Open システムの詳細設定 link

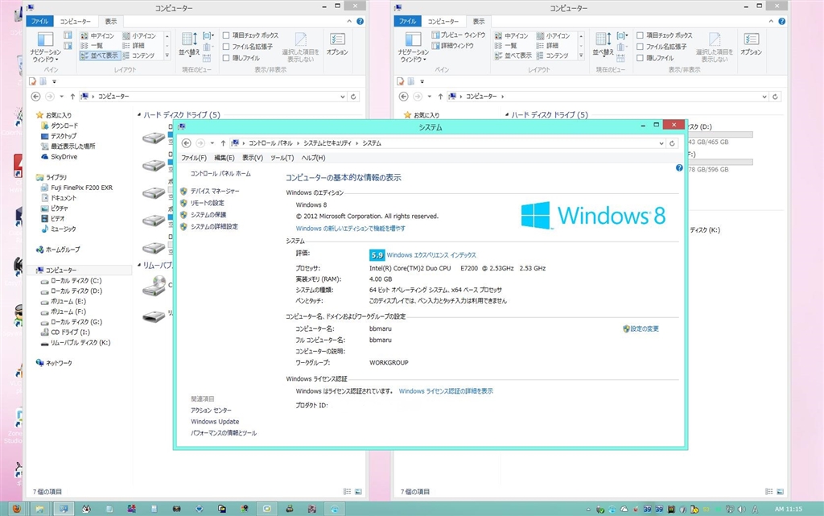(x=214, y=226)
